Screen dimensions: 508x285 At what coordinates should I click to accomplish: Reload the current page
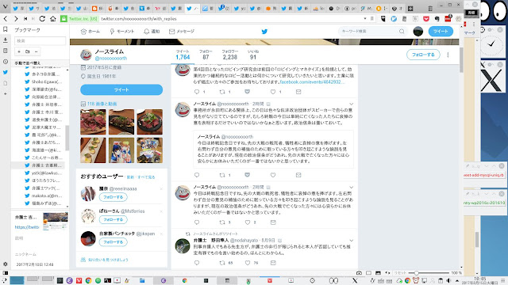click(x=42, y=19)
